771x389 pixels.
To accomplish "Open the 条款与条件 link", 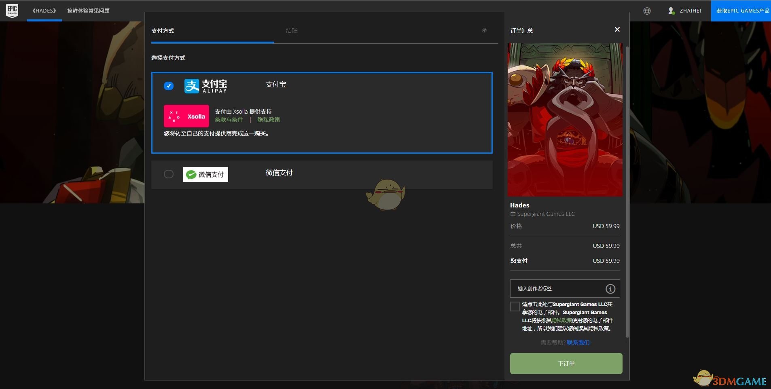I will tap(229, 120).
